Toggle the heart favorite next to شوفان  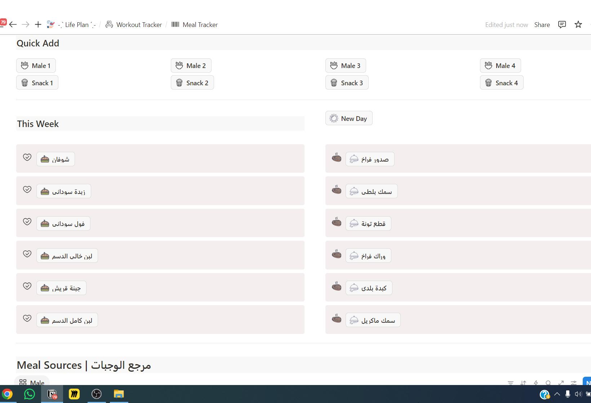(x=27, y=157)
